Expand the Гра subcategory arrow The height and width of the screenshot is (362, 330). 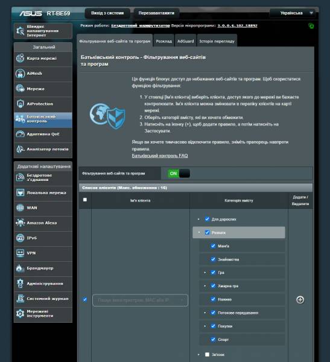point(205,273)
